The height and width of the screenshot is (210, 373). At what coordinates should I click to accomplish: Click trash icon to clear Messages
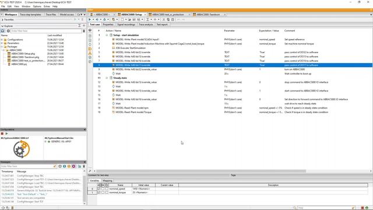[84, 166]
